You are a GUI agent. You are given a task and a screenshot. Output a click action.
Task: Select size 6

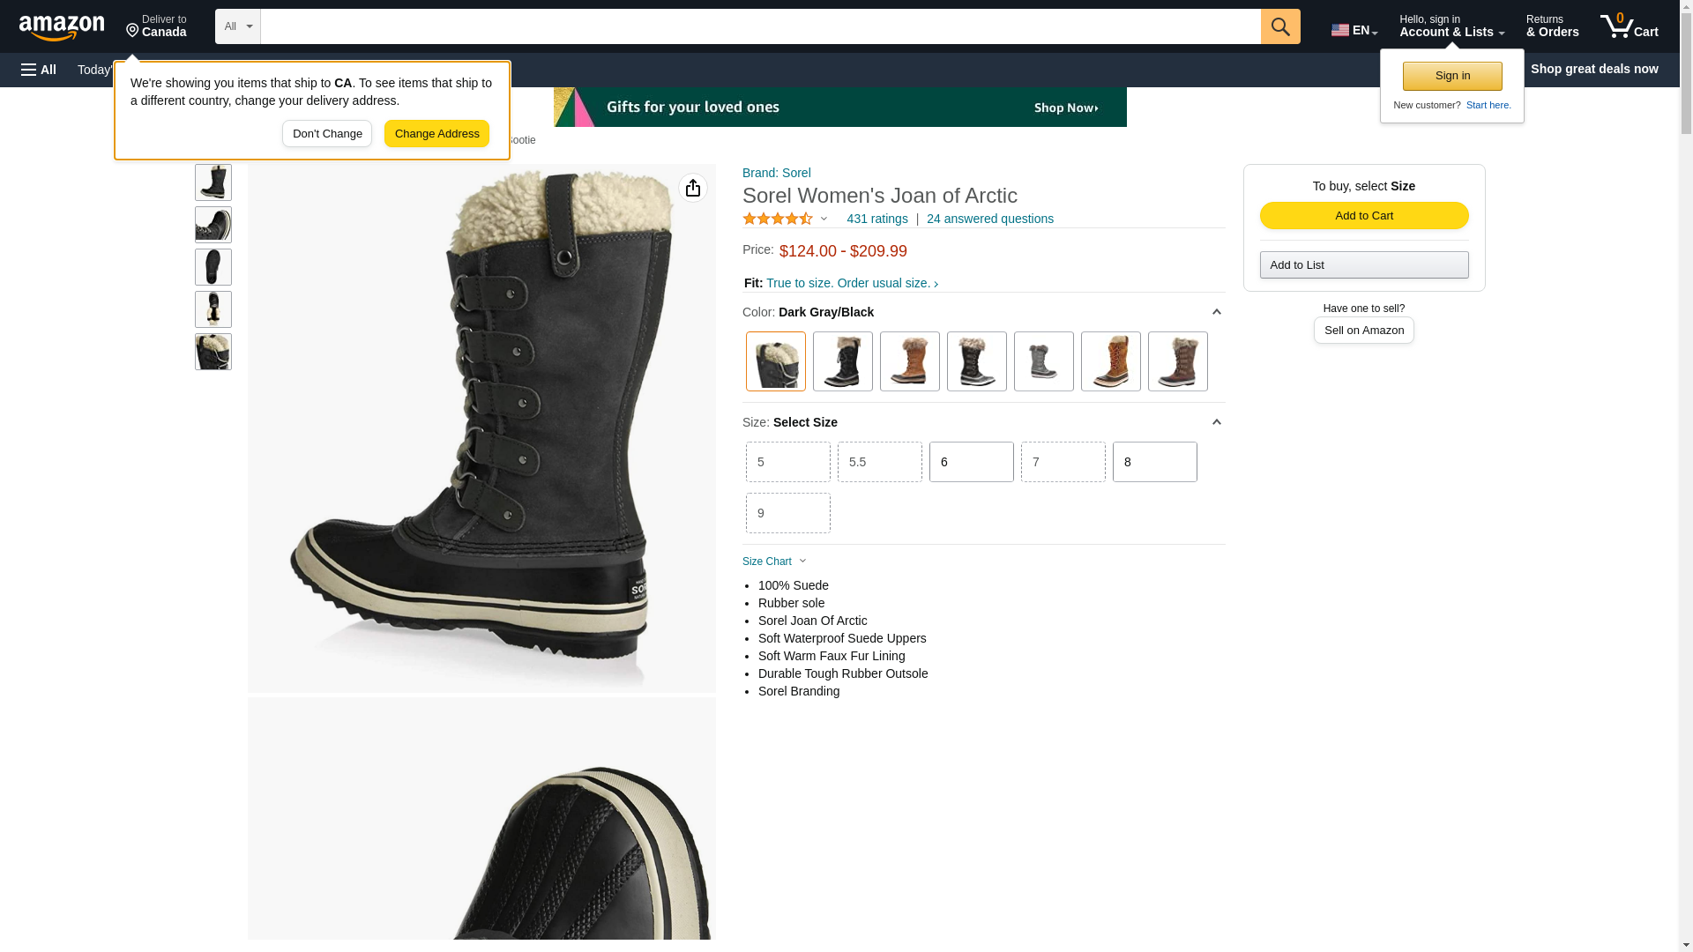[x=971, y=462]
